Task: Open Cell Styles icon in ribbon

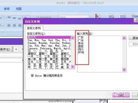Action: pos(122,16)
